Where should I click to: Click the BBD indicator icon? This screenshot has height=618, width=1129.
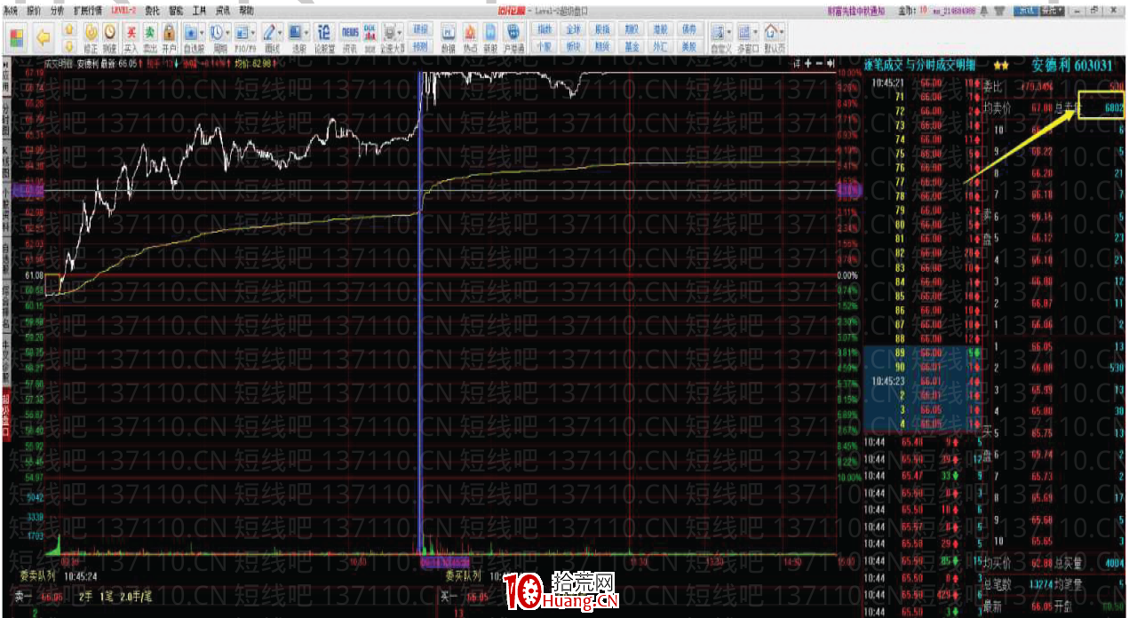point(369,31)
